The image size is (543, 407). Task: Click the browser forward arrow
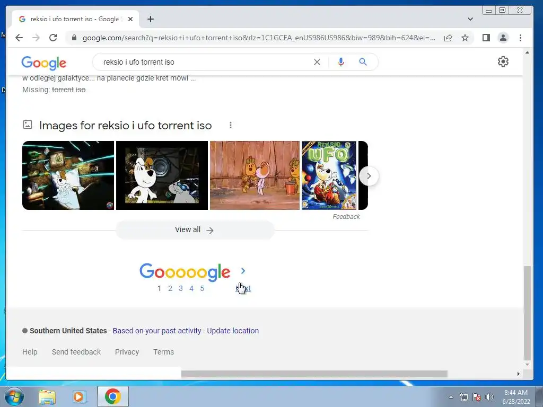[36, 38]
